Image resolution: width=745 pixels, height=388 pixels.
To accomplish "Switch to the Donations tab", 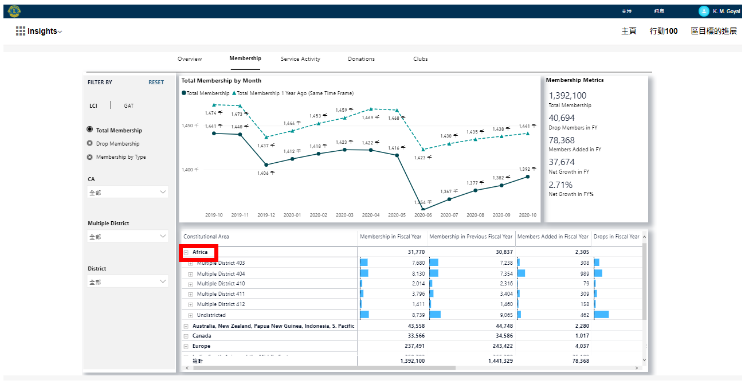I will [361, 59].
